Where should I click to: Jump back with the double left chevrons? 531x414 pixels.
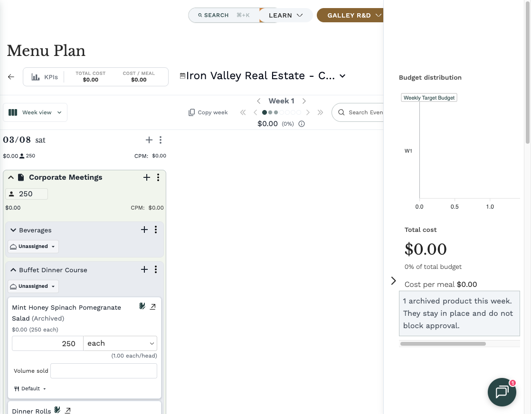(243, 112)
